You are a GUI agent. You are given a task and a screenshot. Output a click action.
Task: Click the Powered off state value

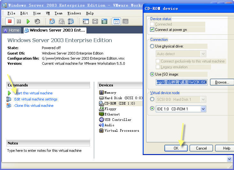(x=51, y=48)
